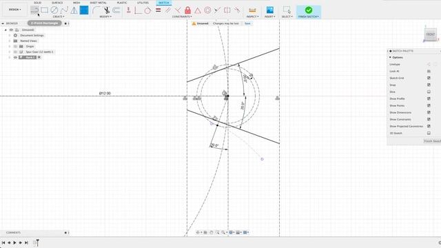
Task: Select the 2-Point Rectangle tool icon
Action: coord(44,10)
